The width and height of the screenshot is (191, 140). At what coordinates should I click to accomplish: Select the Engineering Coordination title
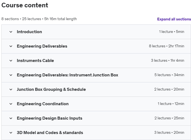(43, 104)
